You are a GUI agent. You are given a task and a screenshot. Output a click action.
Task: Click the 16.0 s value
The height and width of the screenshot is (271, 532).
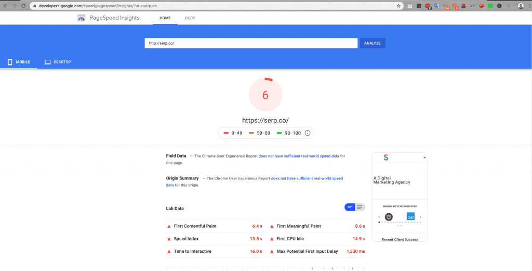(256, 251)
